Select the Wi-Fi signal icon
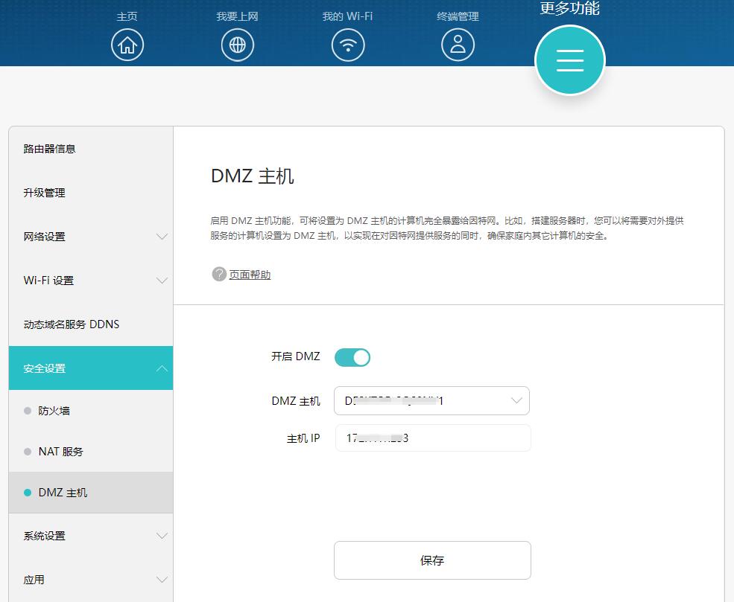Screen dimensions: 734x602 (x=347, y=45)
